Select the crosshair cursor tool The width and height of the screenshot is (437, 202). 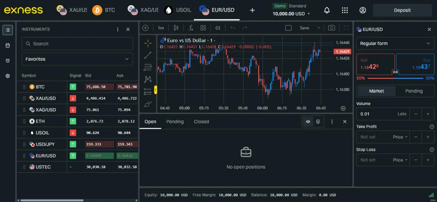(x=148, y=44)
